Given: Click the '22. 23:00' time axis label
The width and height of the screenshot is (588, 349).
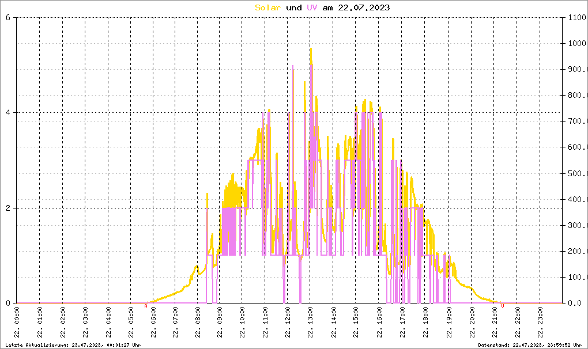Looking at the screenshot, I should click(x=540, y=323).
